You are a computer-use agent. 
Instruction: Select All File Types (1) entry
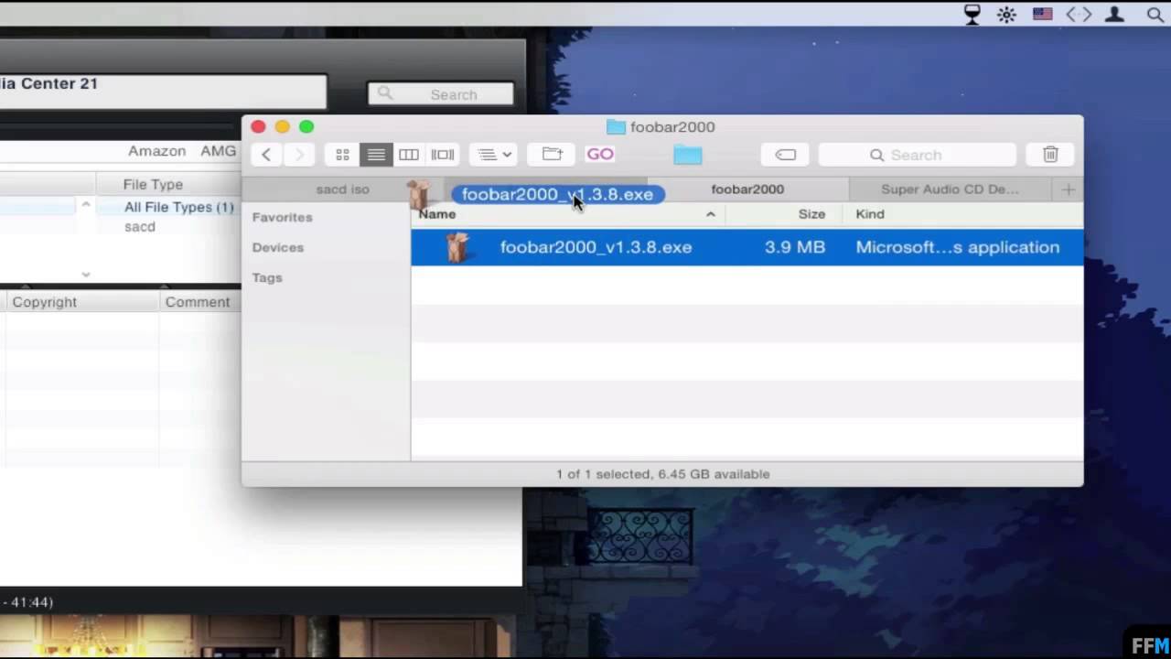[178, 207]
